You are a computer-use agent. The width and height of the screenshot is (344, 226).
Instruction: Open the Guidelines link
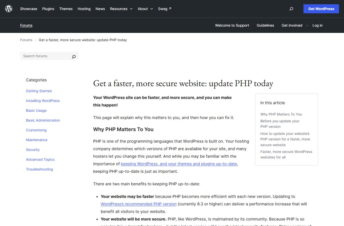point(265,25)
